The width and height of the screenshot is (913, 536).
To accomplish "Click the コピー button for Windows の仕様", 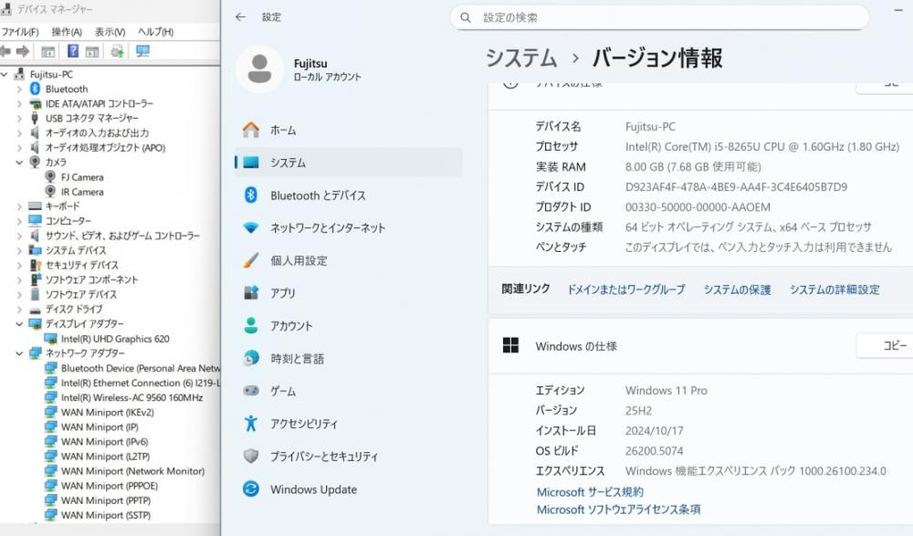I will [887, 345].
